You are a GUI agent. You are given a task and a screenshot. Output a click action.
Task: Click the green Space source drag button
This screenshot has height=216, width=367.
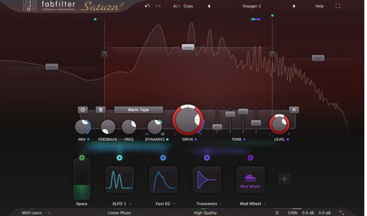[82, 158]
